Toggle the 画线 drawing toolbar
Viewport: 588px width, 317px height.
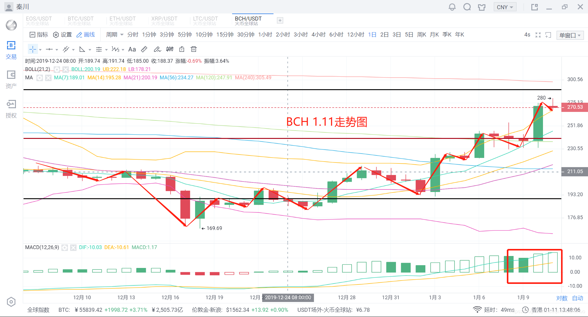[86, 35]
